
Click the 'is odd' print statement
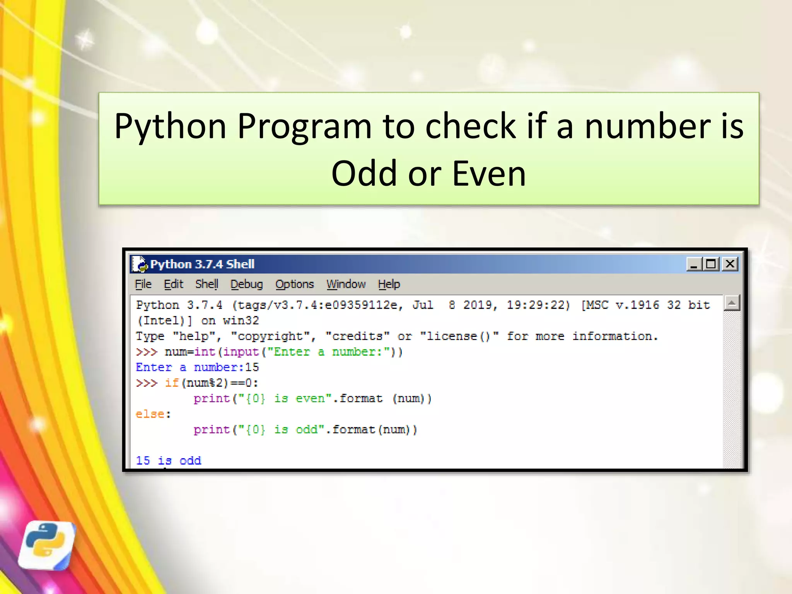[305, 430]
